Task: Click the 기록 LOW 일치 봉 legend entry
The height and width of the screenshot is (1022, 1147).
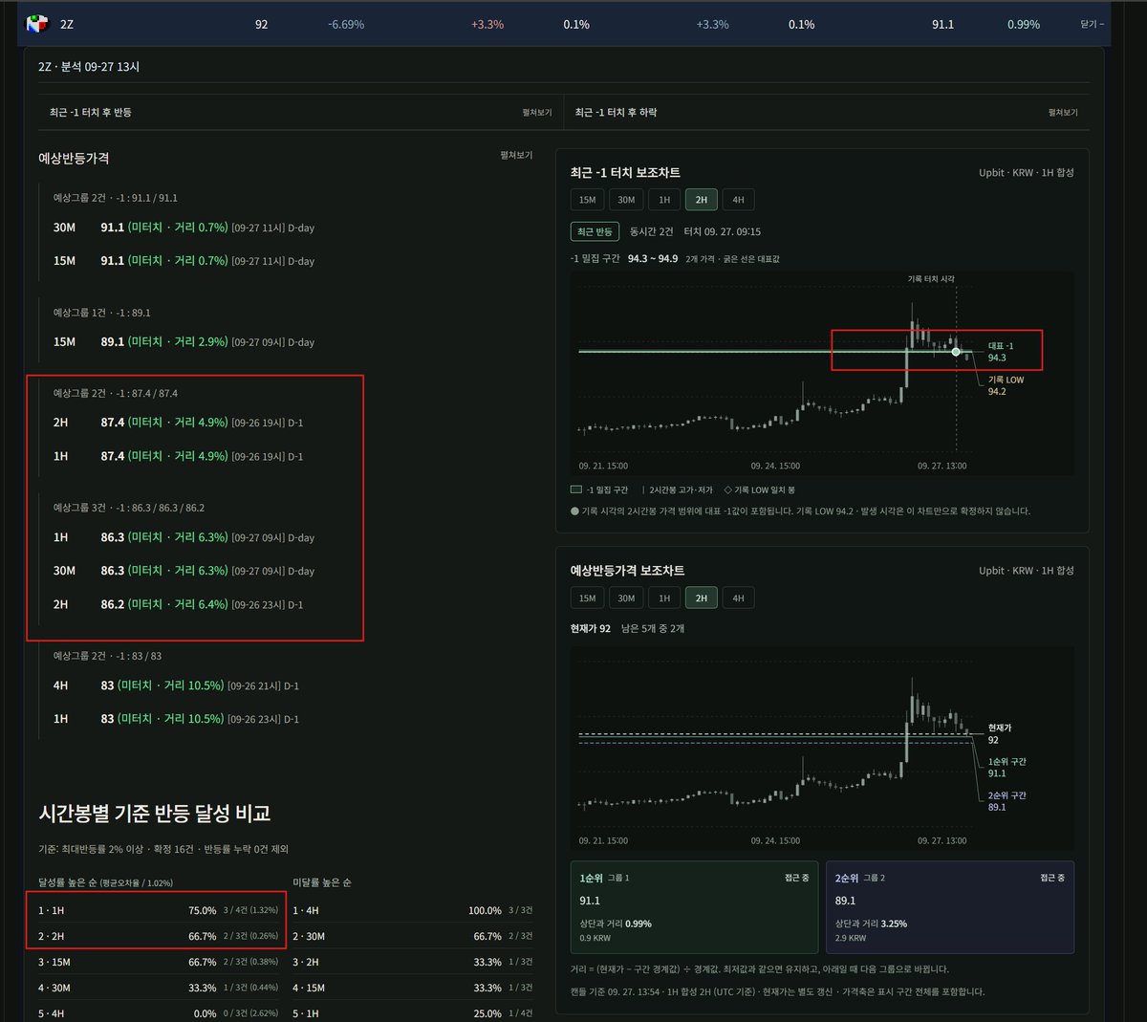Action: [x=760, y=489]
